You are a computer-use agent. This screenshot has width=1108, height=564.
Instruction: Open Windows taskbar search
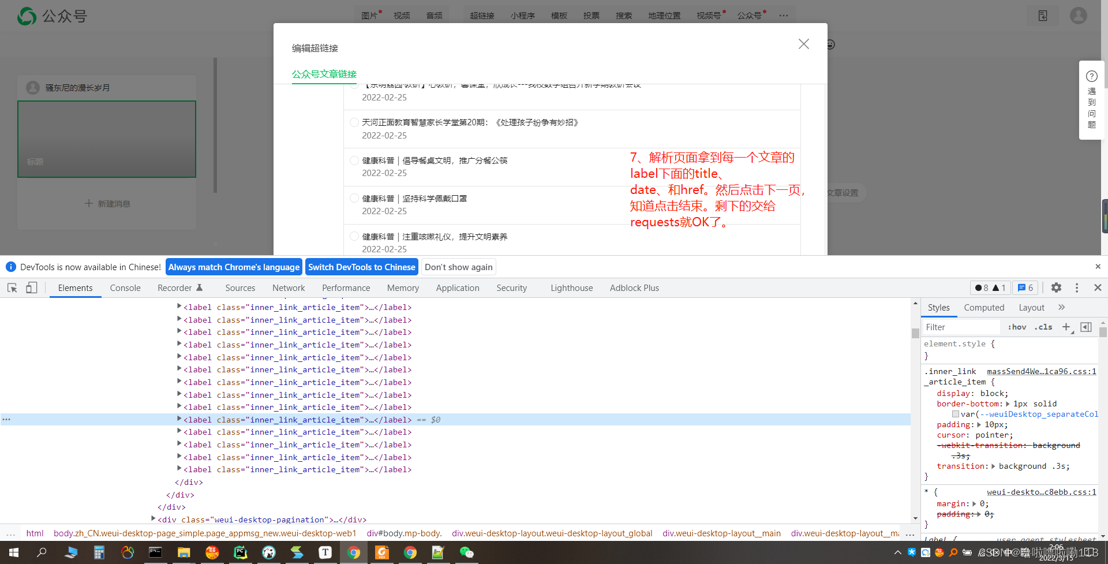(x=42, y=552)
